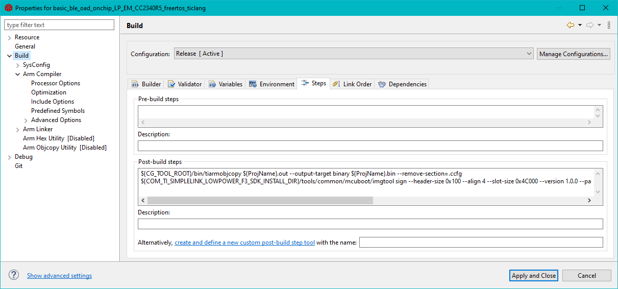Switch to the Builder tab
Image resolution: width=618 pixels, height=289 pixels.
tap(146, 84)
